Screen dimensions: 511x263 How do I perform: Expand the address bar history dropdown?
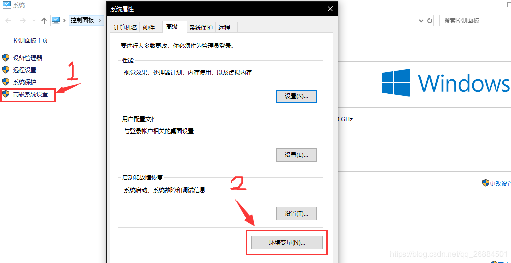tap(421, 20)
